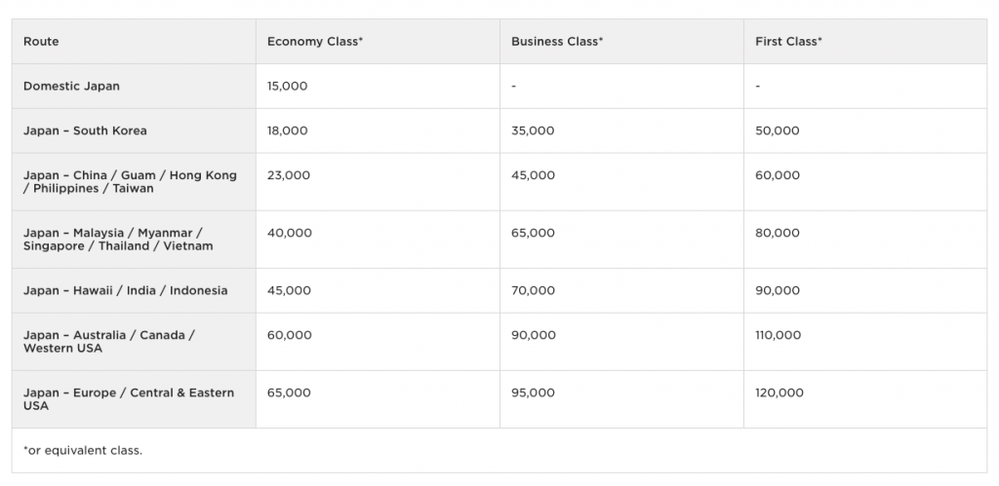The height and width of the screenshot is (486, 999).
Task: Select the Japan – Europe route cell
Action: point(129,399)
